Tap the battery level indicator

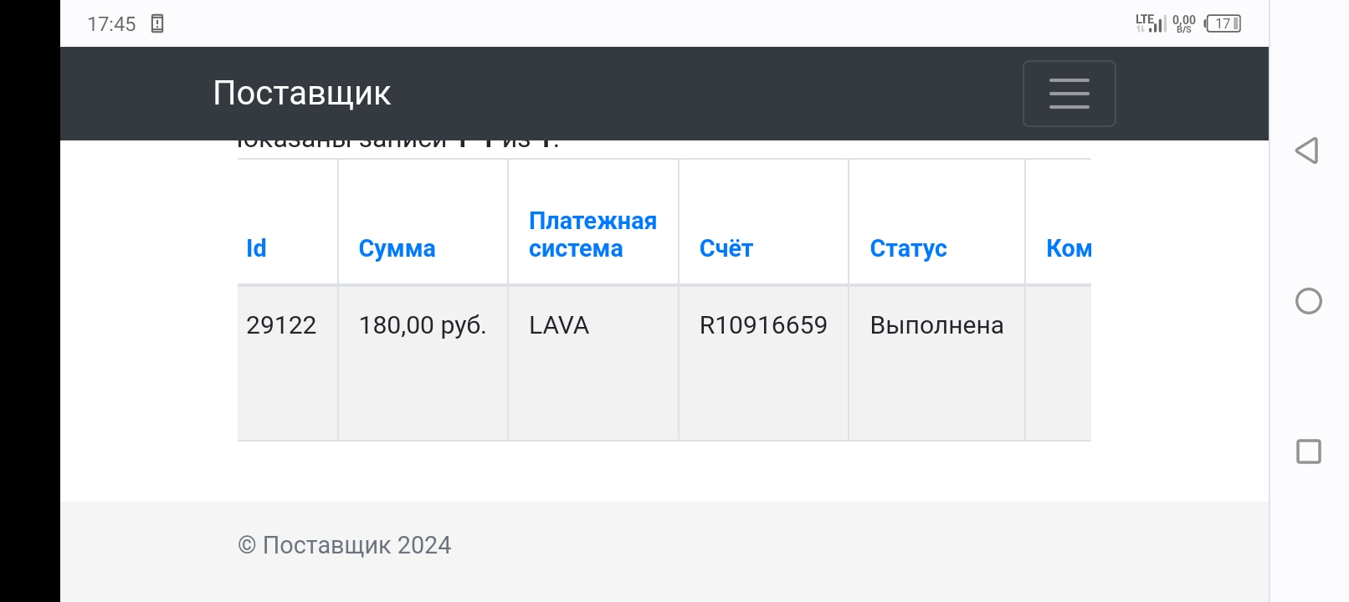(1223, 23)
